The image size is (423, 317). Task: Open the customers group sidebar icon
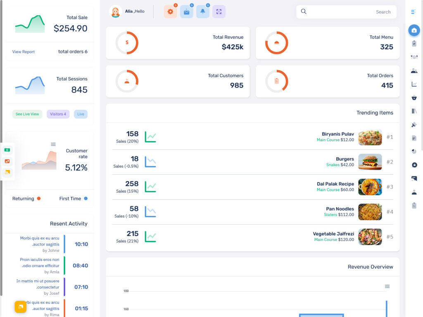click(414, 71)
